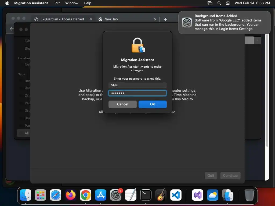Image resolution: width=275 pixels, height=206 pixels.
Task: Open Finder from the dock
Action: pyautogui.click(x=26, y=195)
